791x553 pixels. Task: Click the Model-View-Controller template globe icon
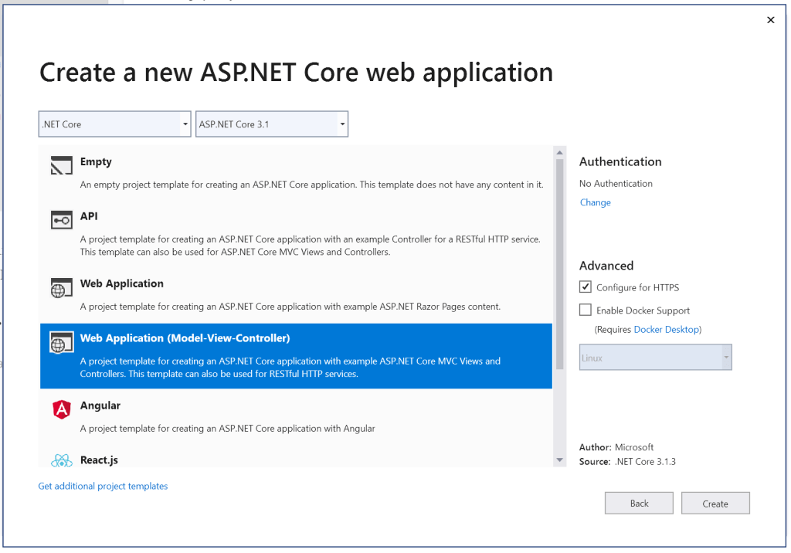coord(61,340)
